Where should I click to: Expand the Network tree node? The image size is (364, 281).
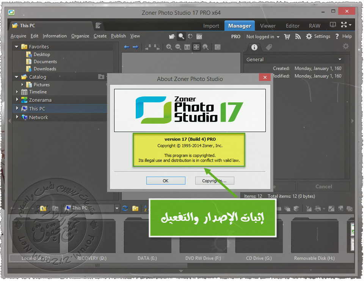17,117
